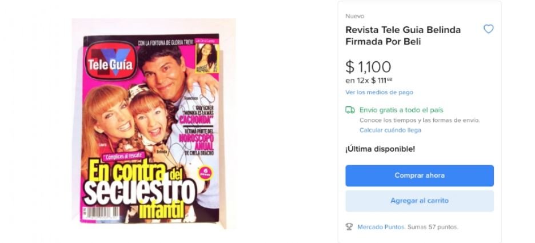
Task: Click the Envío gratis a todo el país text
Action: (401, 110)
